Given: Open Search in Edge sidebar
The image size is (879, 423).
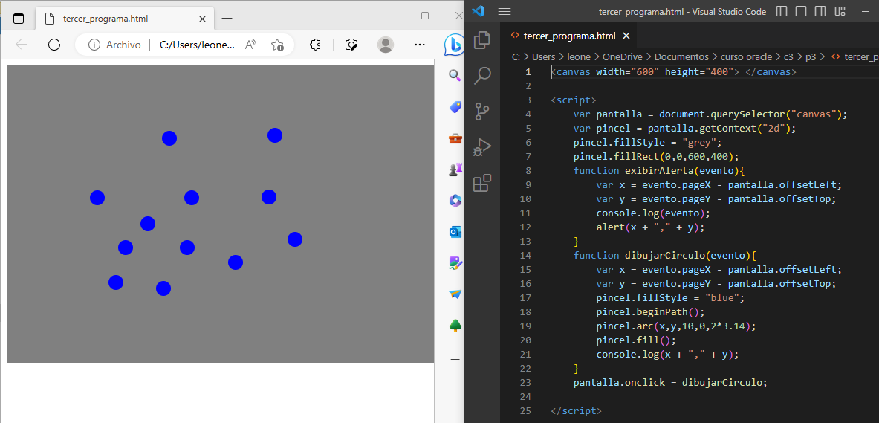Looking at the screenshot, I should click(x=455, y=76).
